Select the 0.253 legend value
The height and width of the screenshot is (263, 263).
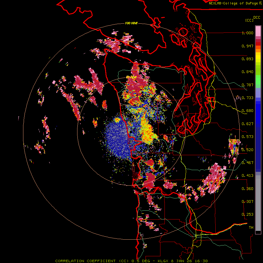[x=248, y=214]
